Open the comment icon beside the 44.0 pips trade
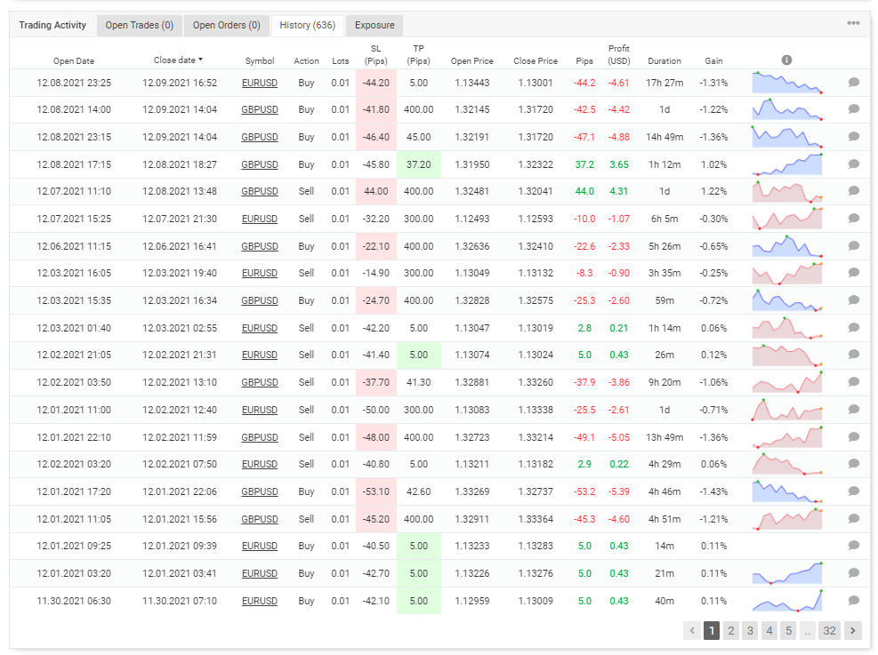This screenshot has height=655, width=878. tap(853, 191)
